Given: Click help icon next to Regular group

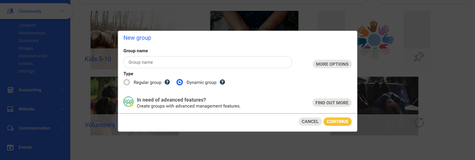Looking at the screenshot, I should pyautogui.click(x=167, y=82).
